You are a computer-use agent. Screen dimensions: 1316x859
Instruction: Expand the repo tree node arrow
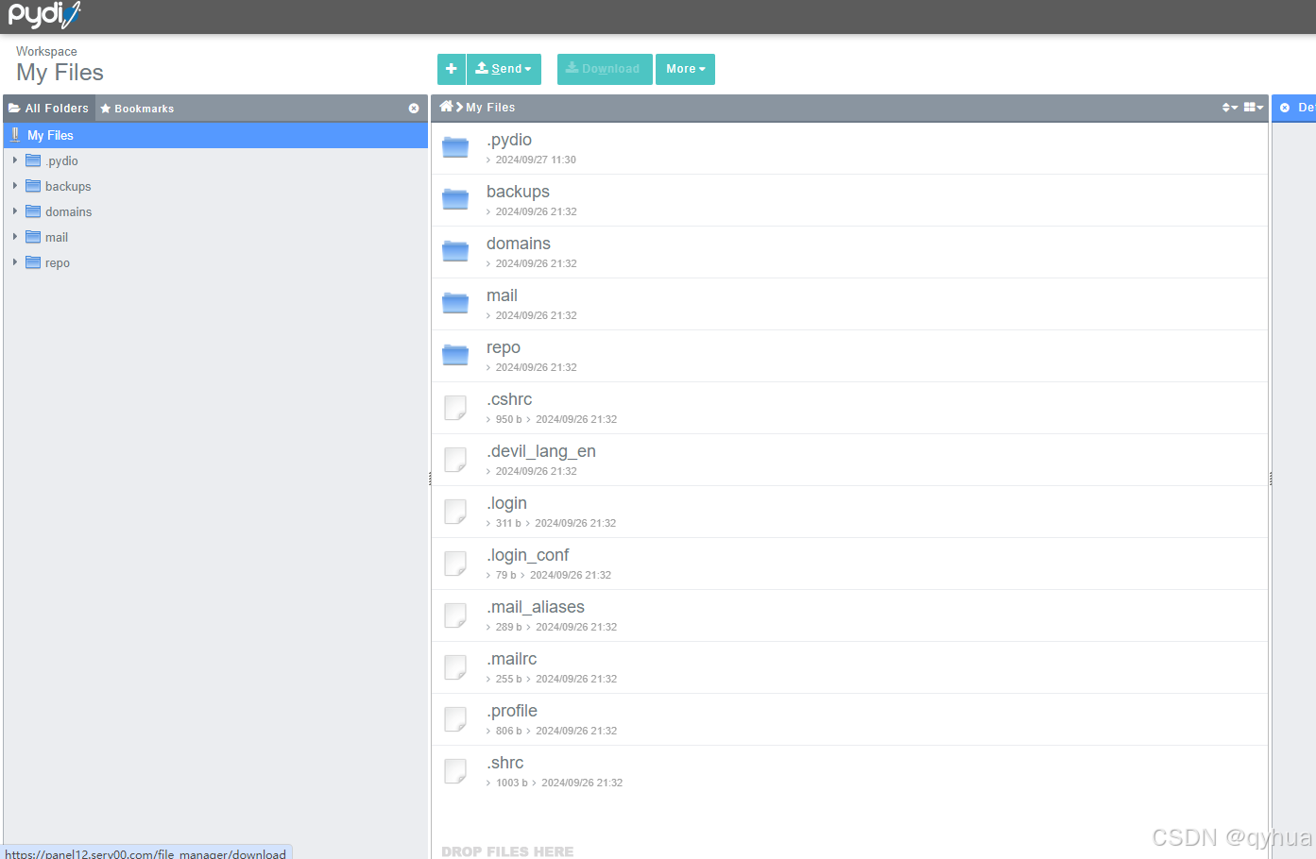point(15,262)
